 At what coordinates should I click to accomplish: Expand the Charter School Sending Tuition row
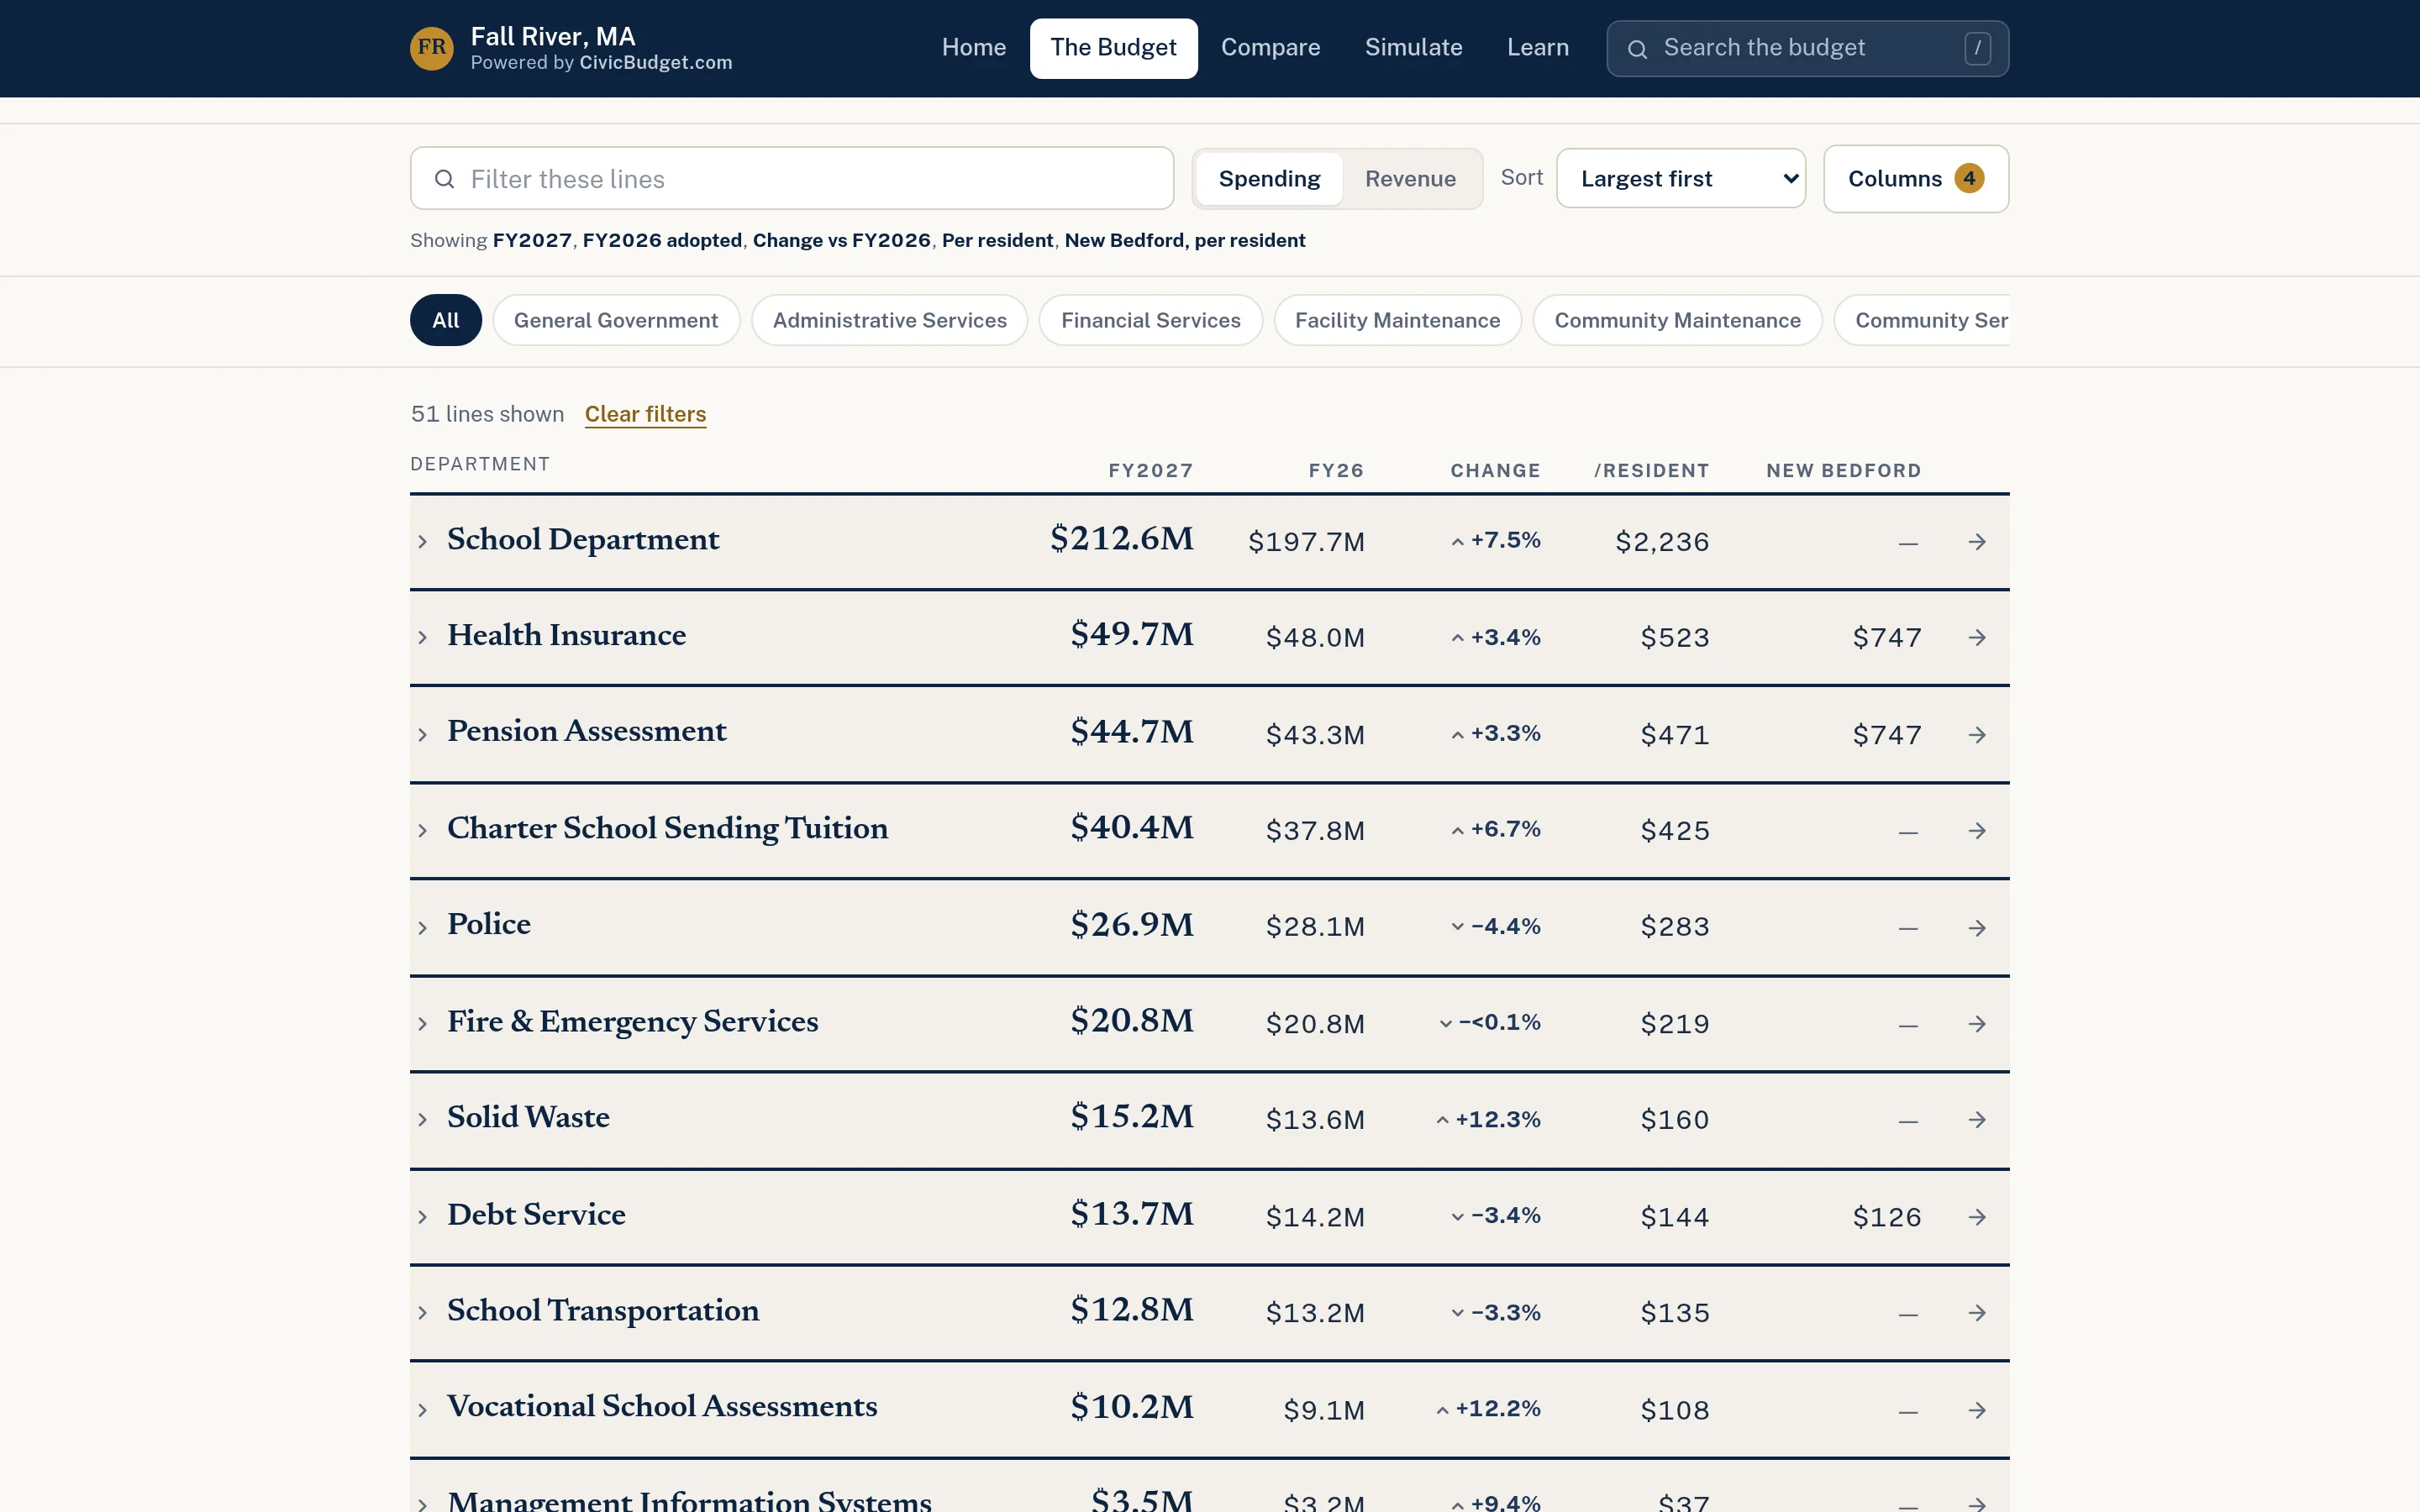click(x=422, y=831)
